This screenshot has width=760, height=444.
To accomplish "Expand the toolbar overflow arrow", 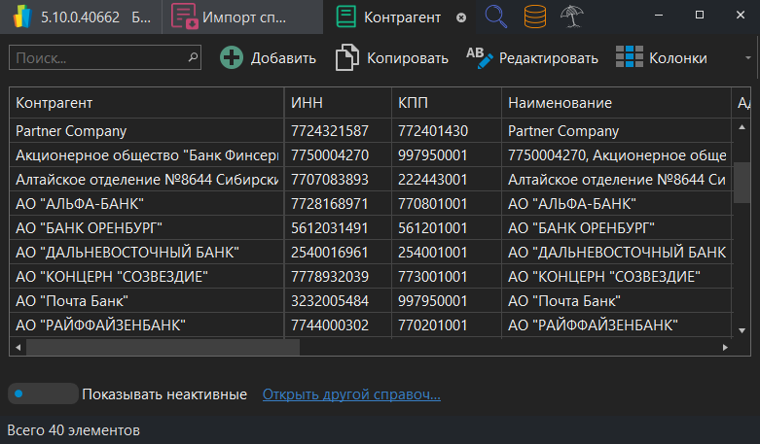I will coord(748,58).
